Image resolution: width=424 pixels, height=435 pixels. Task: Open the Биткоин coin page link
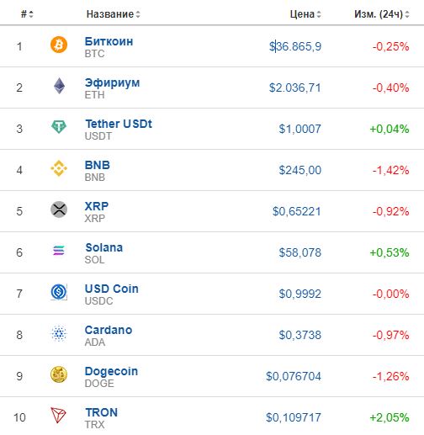pos(109,41)
